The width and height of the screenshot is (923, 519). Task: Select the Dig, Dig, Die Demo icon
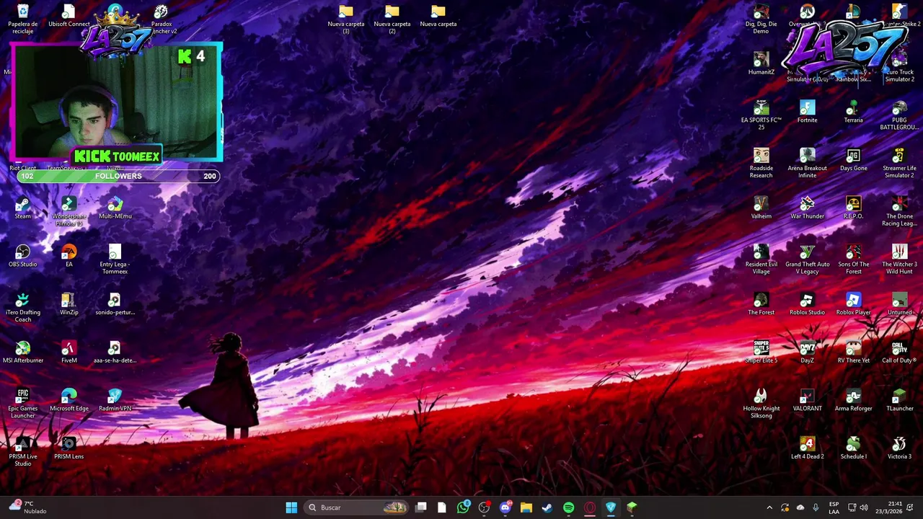click(761, 19)
